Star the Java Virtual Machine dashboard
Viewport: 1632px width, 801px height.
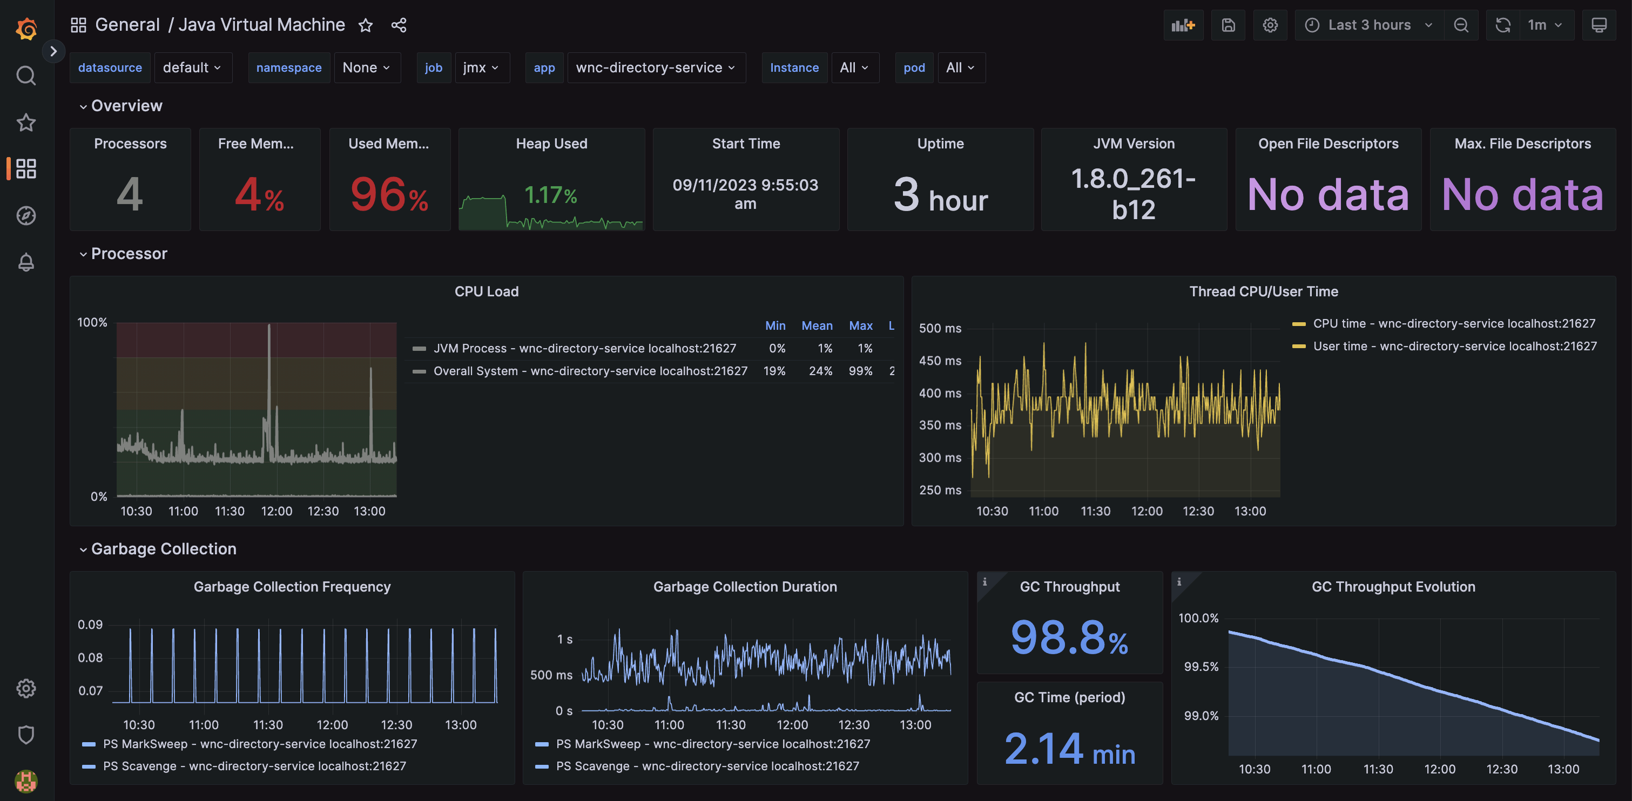tap(366, 25)
